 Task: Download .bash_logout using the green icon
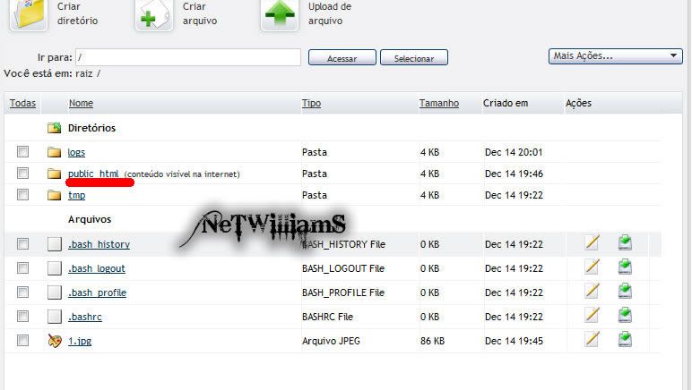click(x=625, y=267)
